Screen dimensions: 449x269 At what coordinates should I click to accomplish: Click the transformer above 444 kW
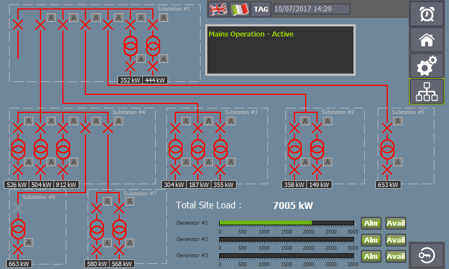point(153,46)
